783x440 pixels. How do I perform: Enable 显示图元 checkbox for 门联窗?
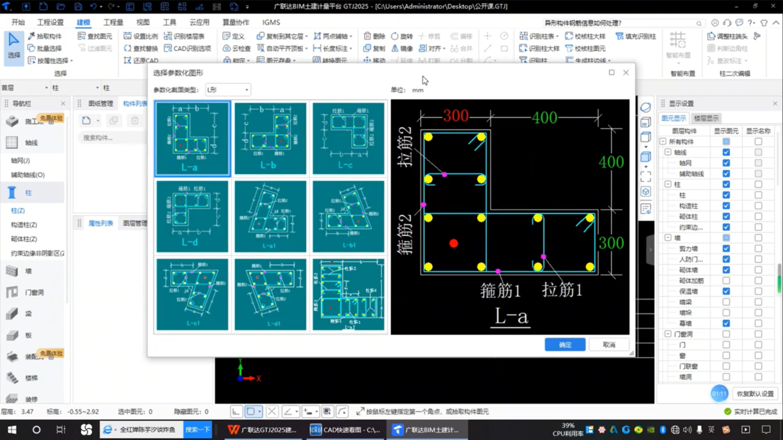726,366
